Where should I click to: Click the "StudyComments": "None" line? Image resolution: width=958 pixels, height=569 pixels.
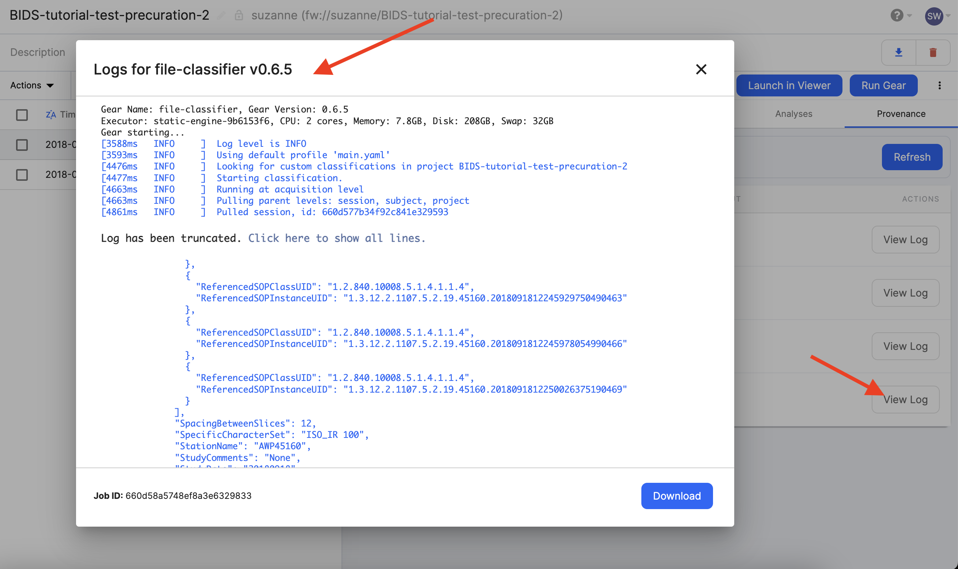coord(238,458)
